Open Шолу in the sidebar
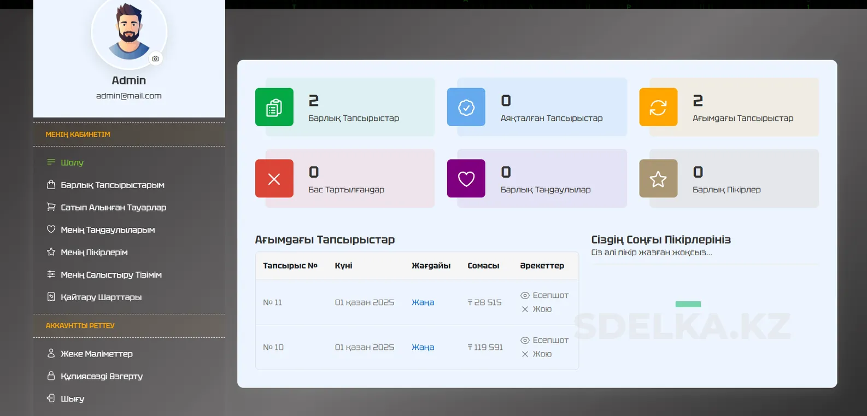 [x=72, y=162]
